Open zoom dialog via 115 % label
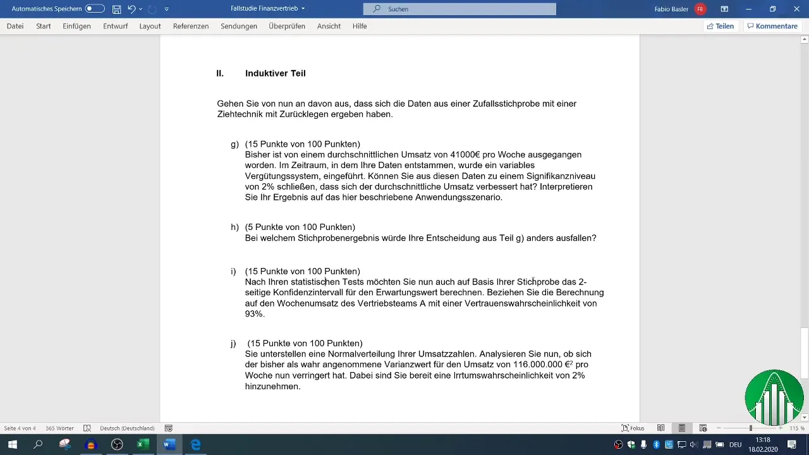The image size is (809, 455). tap(798, 428)
